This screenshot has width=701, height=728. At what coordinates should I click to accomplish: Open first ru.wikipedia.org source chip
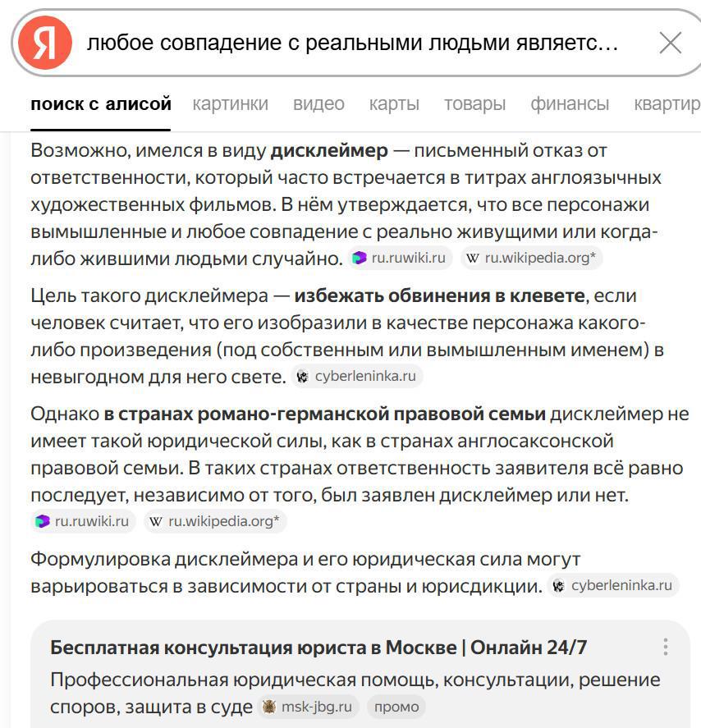[532, 258]
